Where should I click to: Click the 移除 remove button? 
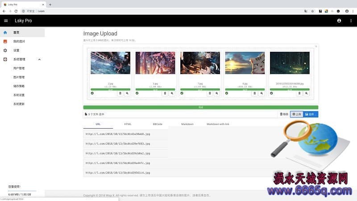coord(284,114)
